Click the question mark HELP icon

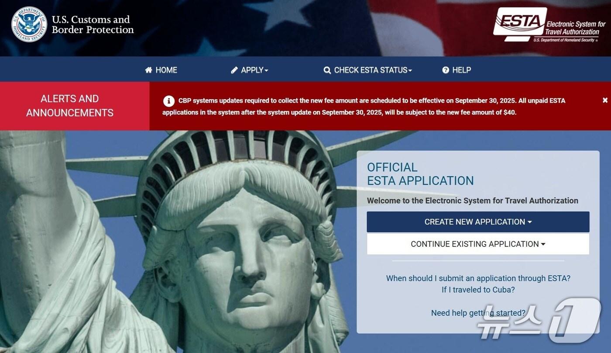click(x=446, y=70)
